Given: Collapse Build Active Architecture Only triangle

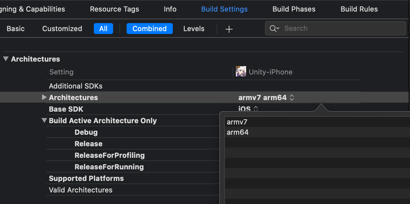Looking at the screenshot, I should (44, 121).
